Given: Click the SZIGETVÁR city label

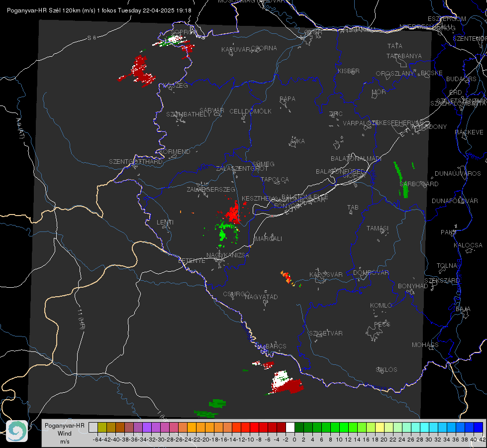Looking at the screenshot, I should (326, 333).
